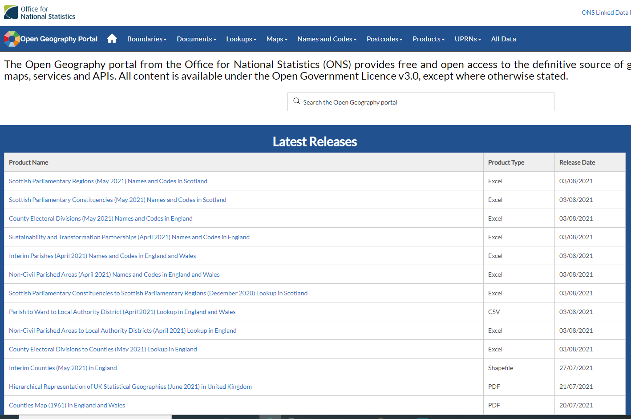
Task: Open Interim Counties (May 2021) in England link
Action: tap(63, 368)
